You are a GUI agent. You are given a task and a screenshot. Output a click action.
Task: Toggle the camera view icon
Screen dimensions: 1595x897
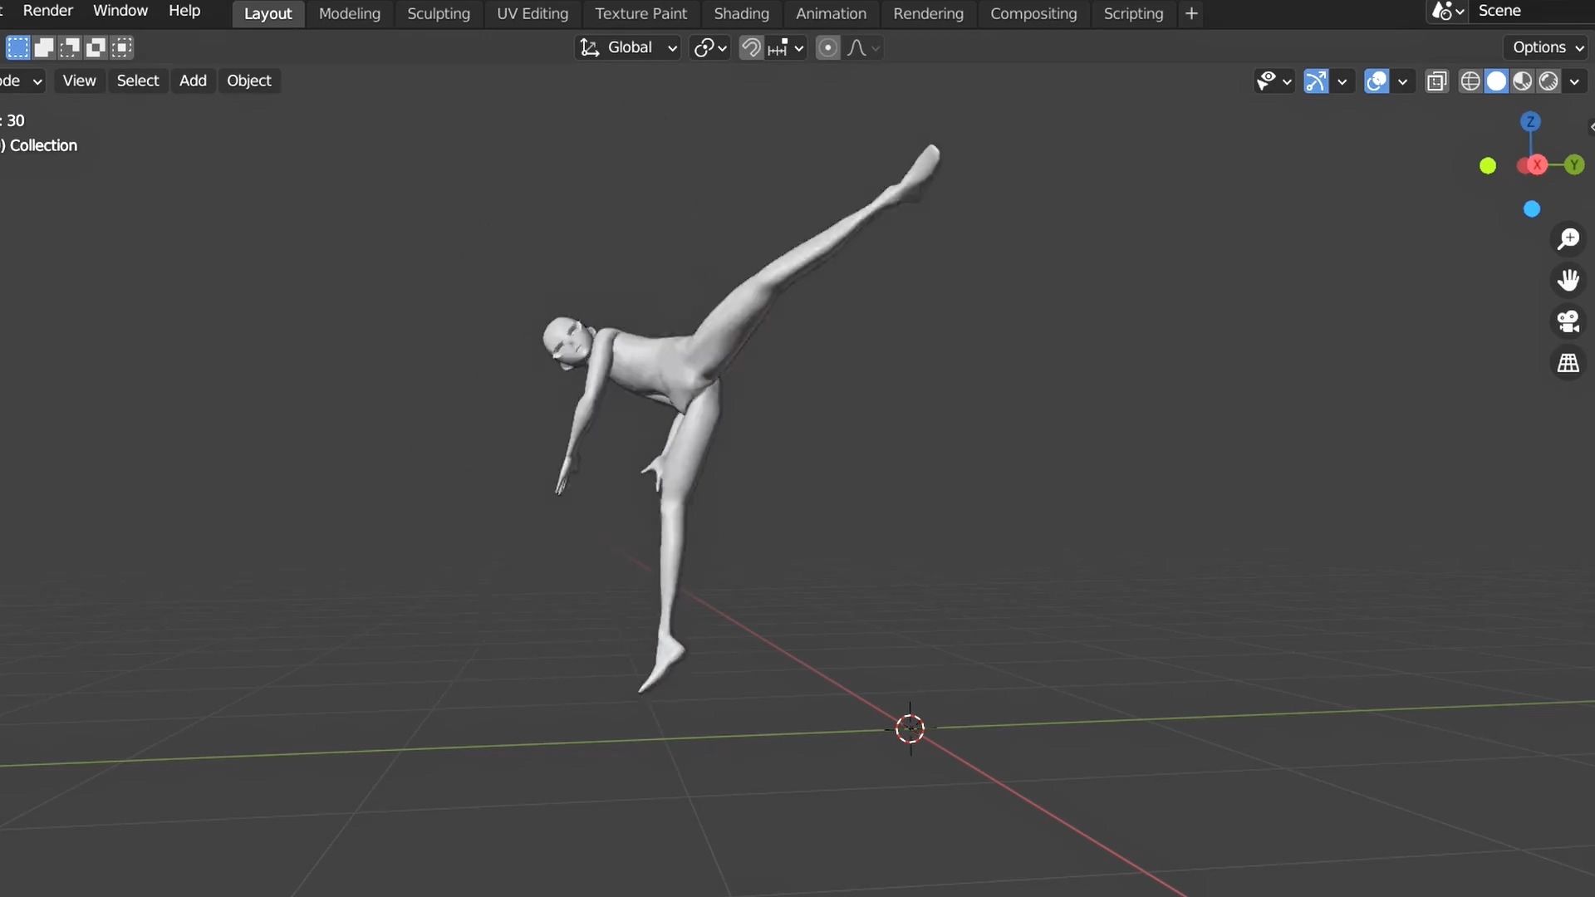click(x=1568, y=321)
